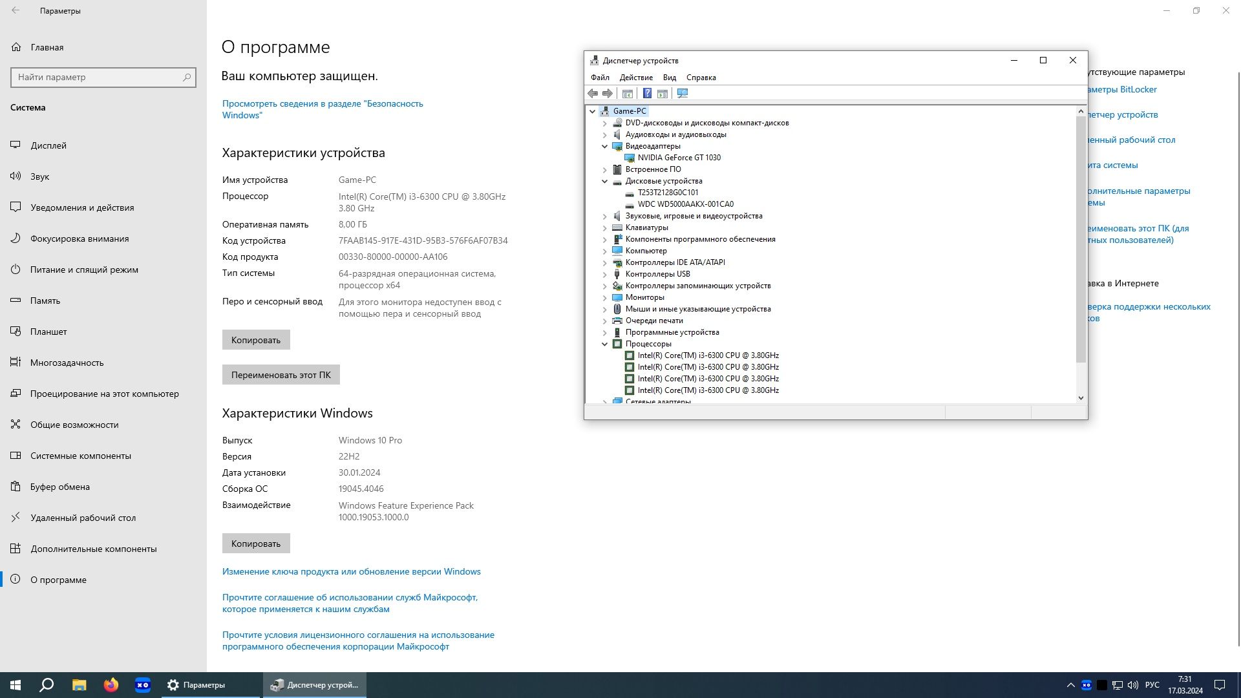Click the taskbar search magnifier icon
The width and height of the screenshot is (1241, 698).
click(x=47, y=685)
